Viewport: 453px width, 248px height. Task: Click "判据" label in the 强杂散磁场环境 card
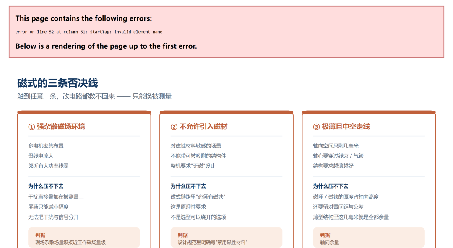40,235
